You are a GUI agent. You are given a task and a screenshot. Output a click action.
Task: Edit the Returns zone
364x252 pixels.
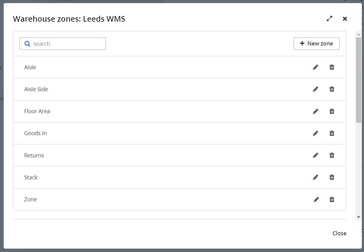tap(316, 155)
